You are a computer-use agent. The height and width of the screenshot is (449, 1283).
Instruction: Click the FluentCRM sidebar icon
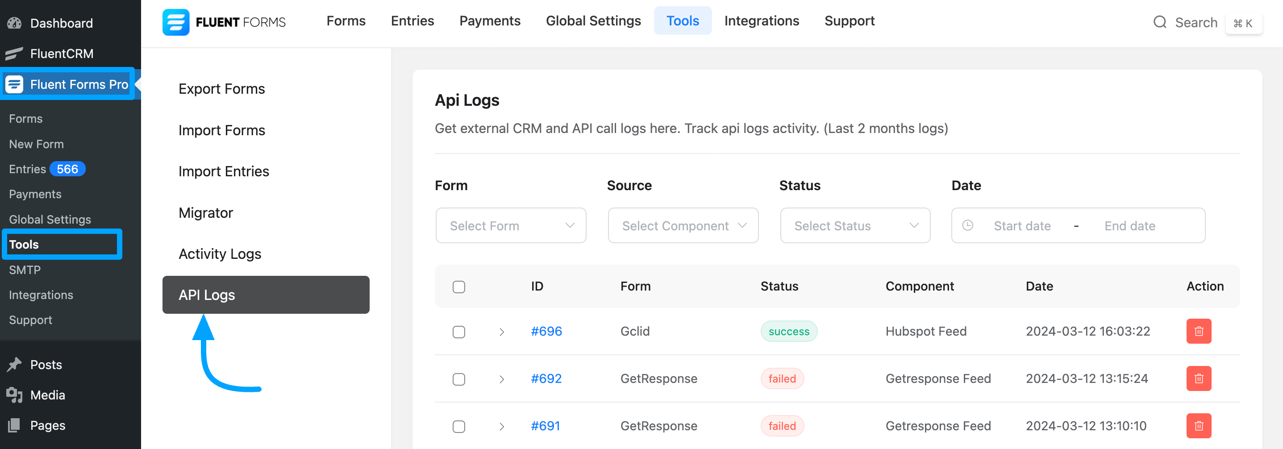14,53
